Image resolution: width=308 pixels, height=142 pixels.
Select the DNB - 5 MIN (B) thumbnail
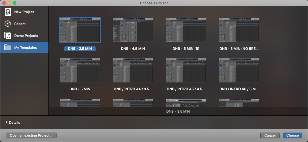coord(186,30)
